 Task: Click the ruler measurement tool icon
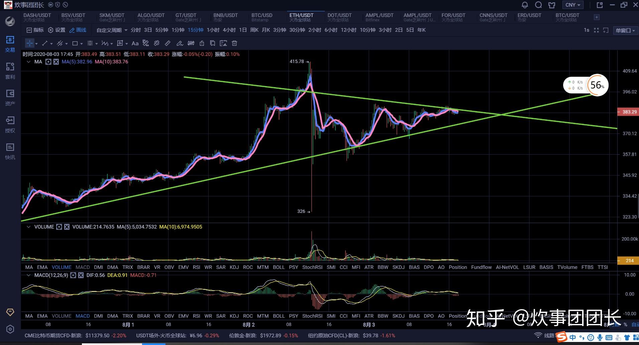[168, 43]
